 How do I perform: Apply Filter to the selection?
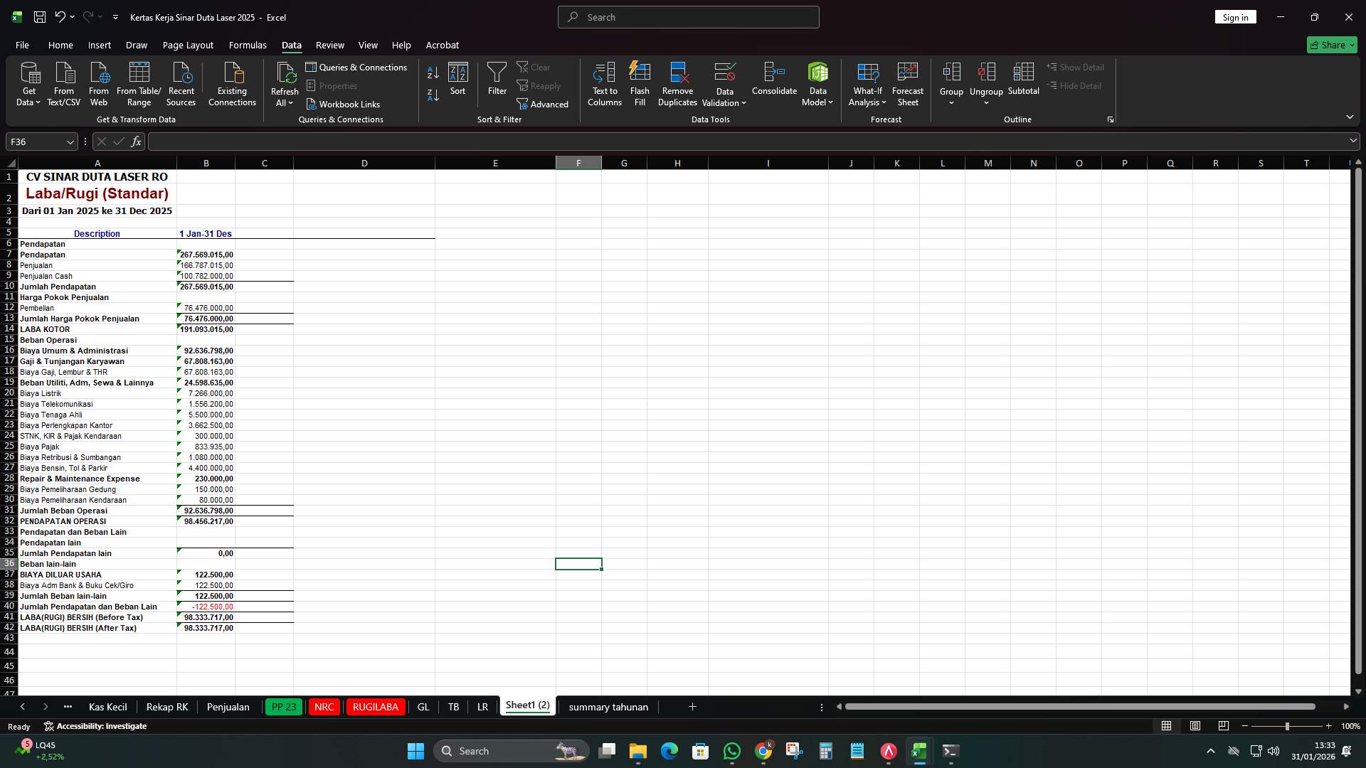point(496,80)
